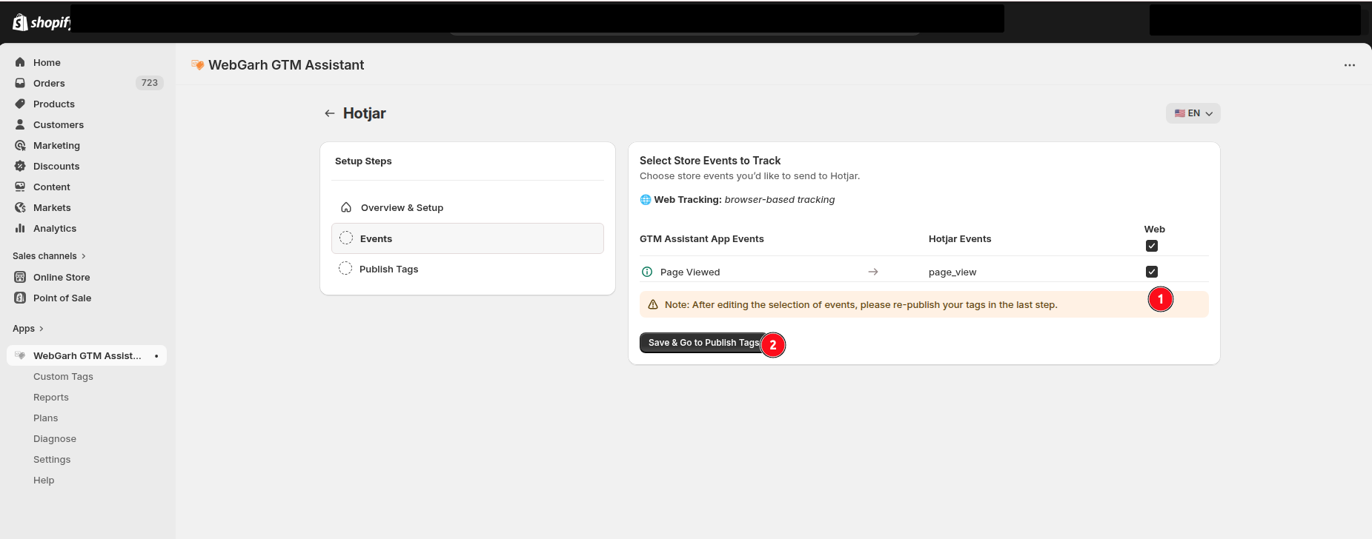1372x539 pixels.
Task: Select WebGarh GTM Assist app in sidebar
Action: tap(87, 355)
